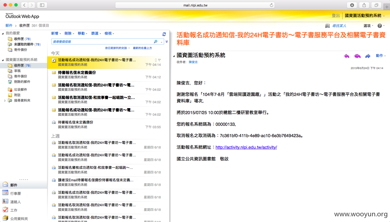Open 草稿 drafts folder
The width and height of the screenshot is (390, 222).
[x=17, y=71]
